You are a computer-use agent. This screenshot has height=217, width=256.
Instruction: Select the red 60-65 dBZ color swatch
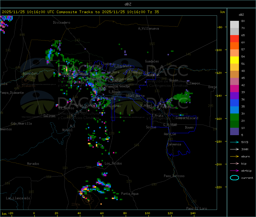(x=234, y=38)
